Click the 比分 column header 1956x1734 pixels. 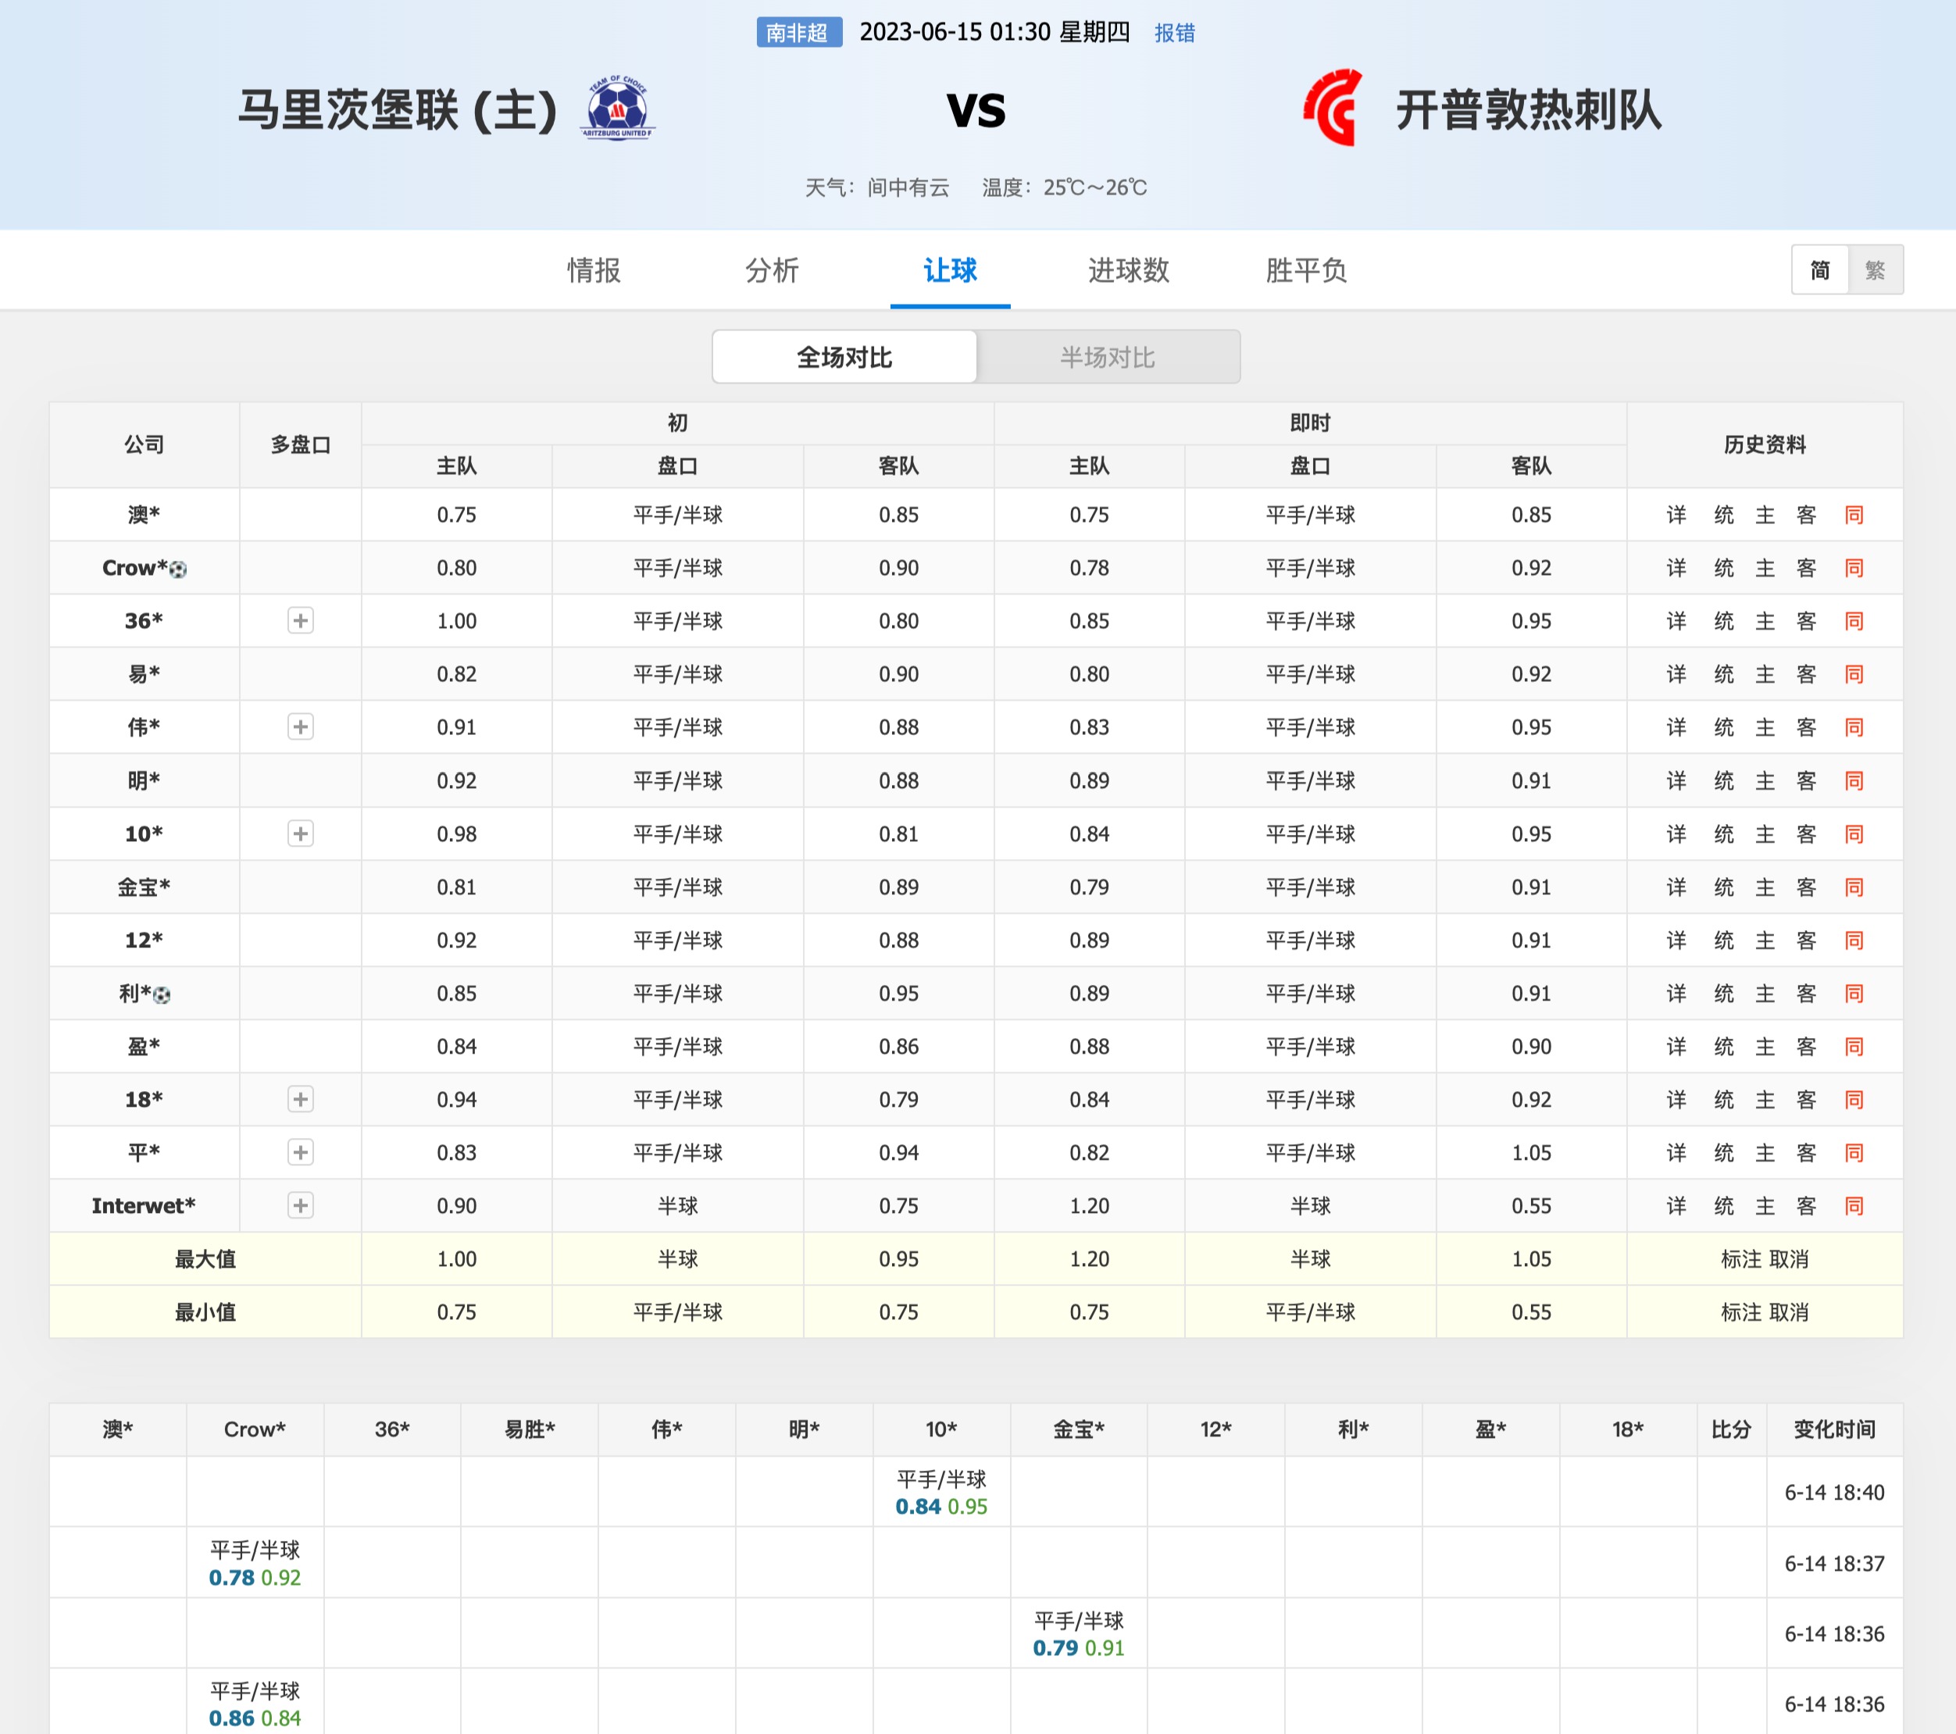1731,1429
